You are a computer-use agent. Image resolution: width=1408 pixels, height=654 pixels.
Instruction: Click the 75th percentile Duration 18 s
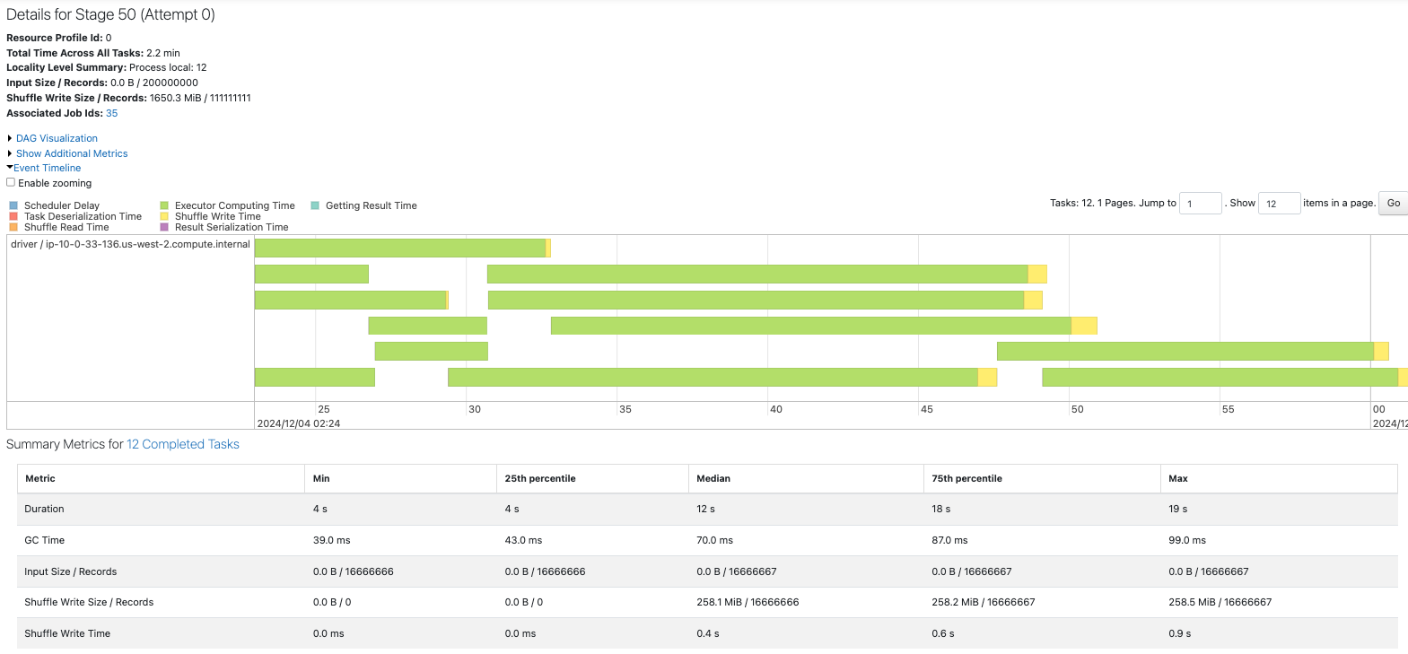tap(940, 509)
